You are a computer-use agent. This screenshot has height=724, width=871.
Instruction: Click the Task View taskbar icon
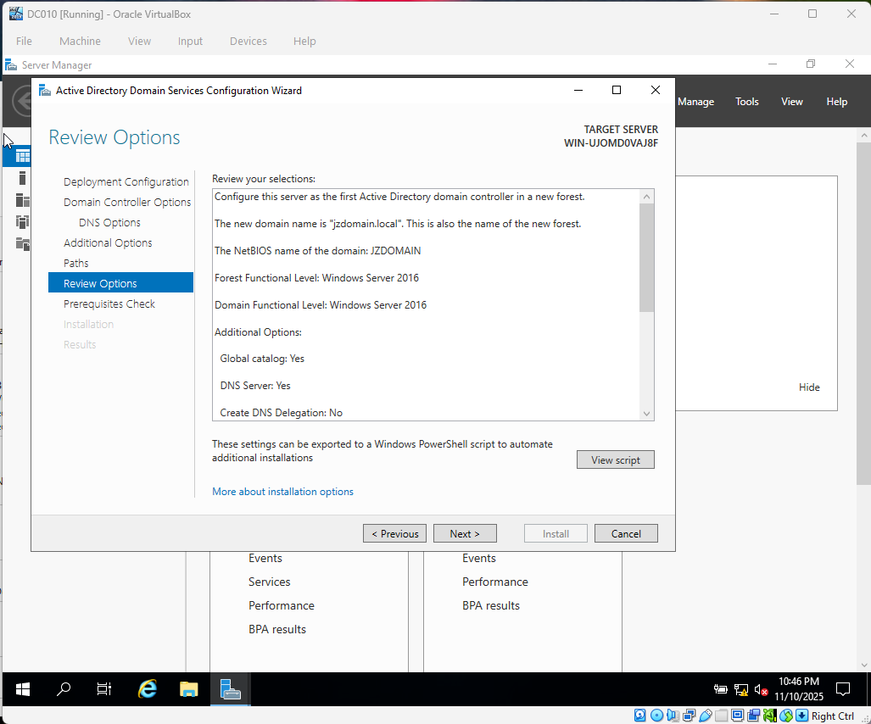103,689
